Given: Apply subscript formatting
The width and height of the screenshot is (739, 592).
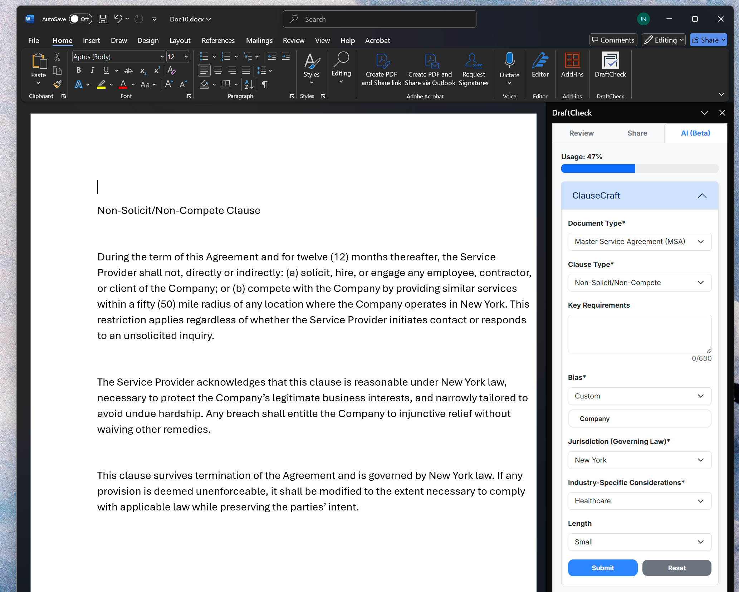Looking at the screenshot, I should tap(143, 70).
